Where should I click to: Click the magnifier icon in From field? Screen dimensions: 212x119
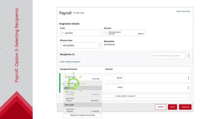point(62,33)
